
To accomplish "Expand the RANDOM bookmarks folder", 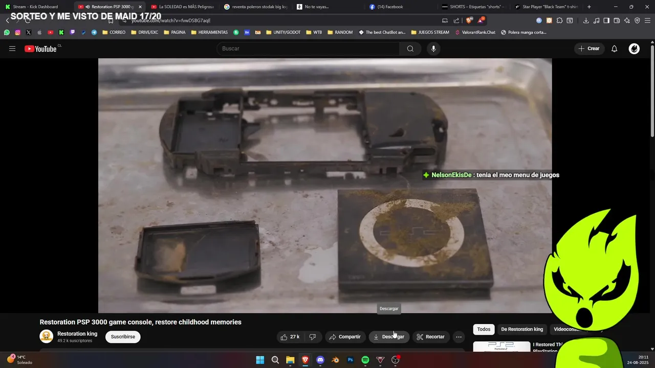I will click(340, 32).
